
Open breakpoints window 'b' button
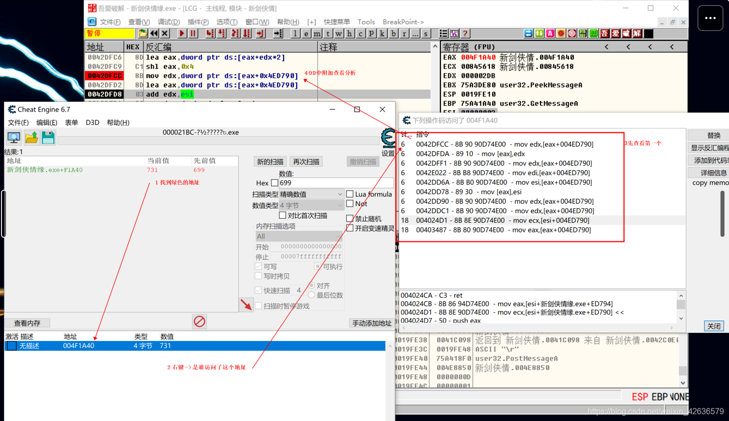pyautogui.click(x=393, y=34)
